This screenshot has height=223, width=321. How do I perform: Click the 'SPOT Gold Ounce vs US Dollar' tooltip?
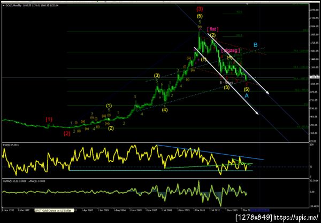54,211
